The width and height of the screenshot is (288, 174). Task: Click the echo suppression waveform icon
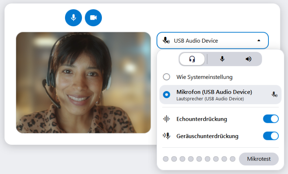(167, 119)
